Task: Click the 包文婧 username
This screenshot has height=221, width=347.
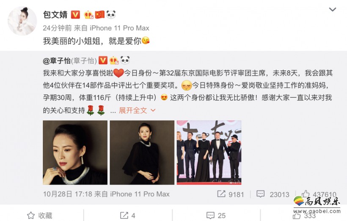Action: pyautogui.click(x=55, y=15)
